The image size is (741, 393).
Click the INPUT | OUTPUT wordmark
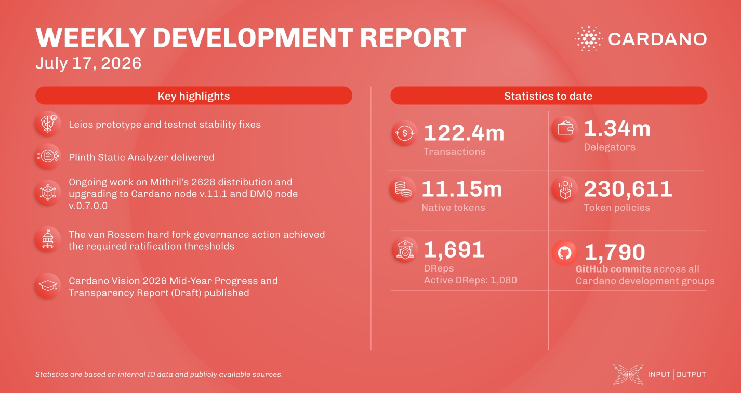(677, 374)
